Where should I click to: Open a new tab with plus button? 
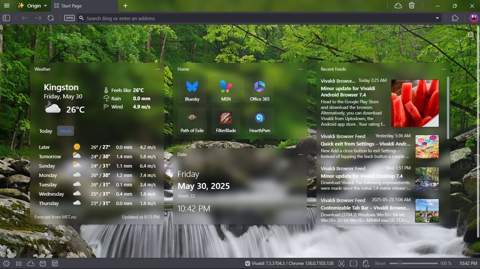point(125,5)
